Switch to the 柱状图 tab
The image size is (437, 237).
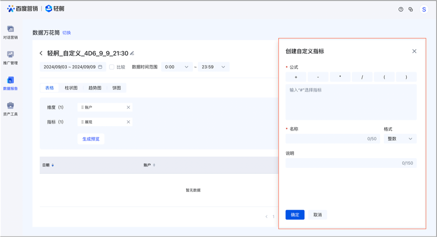(x=71, y=88)
